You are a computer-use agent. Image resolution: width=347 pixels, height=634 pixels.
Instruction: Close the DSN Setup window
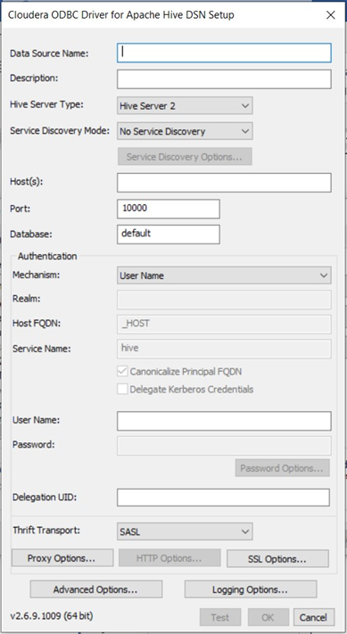tap(330, 15)
